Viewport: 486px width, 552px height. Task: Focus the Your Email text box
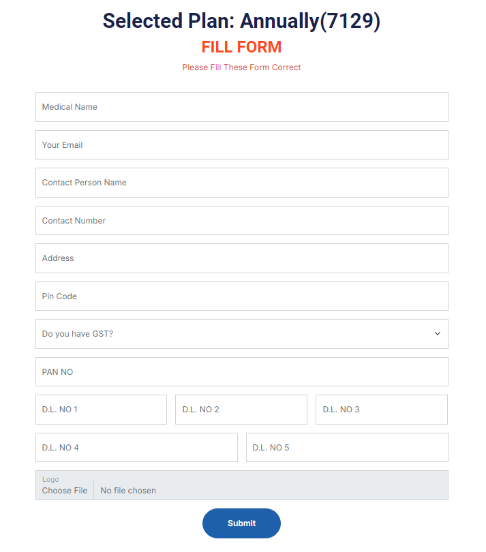pos(241,145)
